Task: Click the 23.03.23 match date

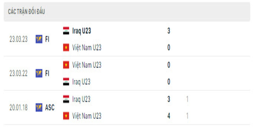Action: coord(18,39)
